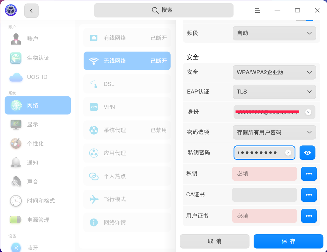Clear the 身份 field with its x button
327x252 pixels.
[308, 112]
